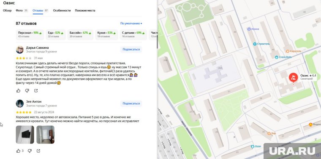Toggle the Персонал 90% review filter
Image resolution: width=321 pixels, height=159 pixels.
pos(30,34)
